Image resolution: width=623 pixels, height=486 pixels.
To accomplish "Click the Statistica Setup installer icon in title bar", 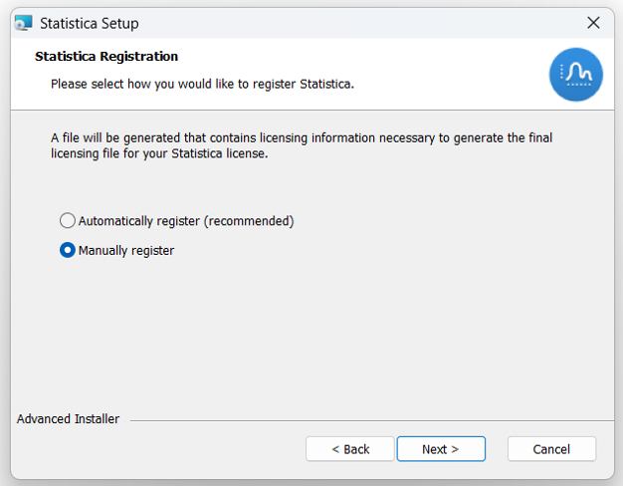I will click(24, 23).
